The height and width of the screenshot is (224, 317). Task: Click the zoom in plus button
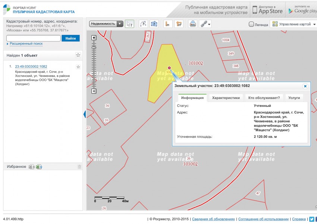coord(94,38)
